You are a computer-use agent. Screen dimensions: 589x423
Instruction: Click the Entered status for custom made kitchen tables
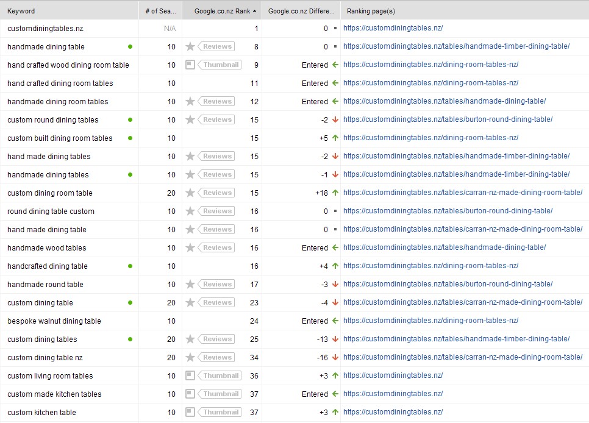315,394
